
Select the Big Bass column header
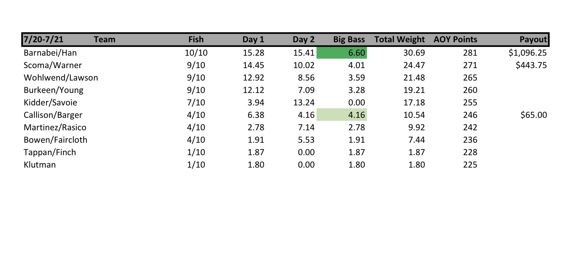(349, 39)
